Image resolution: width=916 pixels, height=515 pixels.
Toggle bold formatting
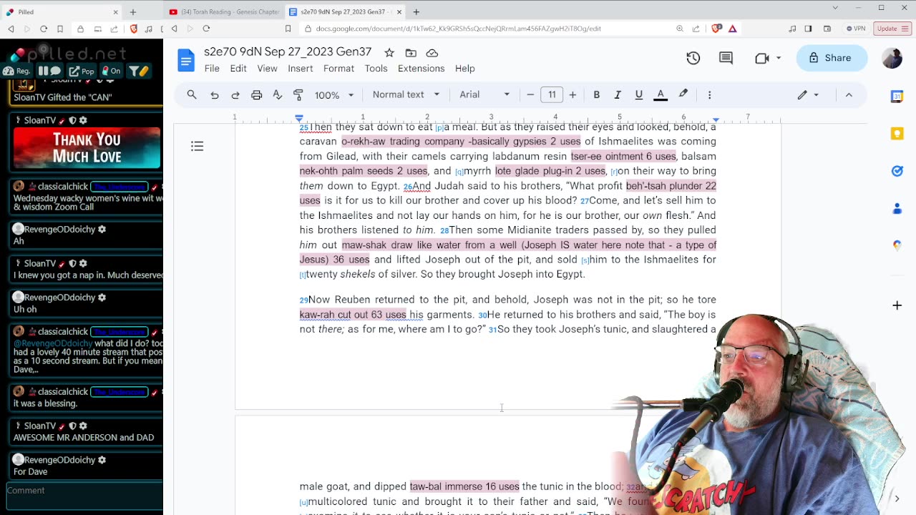(x=596, y=94)
